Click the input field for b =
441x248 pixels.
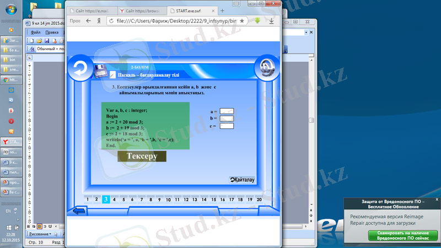(x=227, y=118)
